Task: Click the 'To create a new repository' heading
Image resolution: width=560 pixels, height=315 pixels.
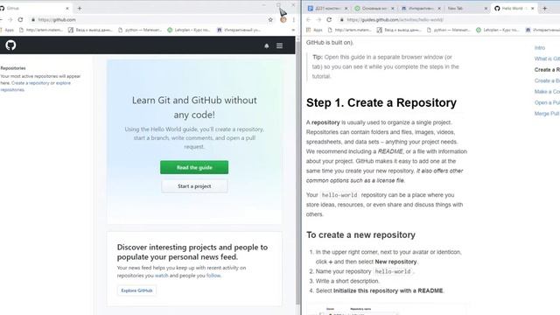Action: (x=360, y=235)
